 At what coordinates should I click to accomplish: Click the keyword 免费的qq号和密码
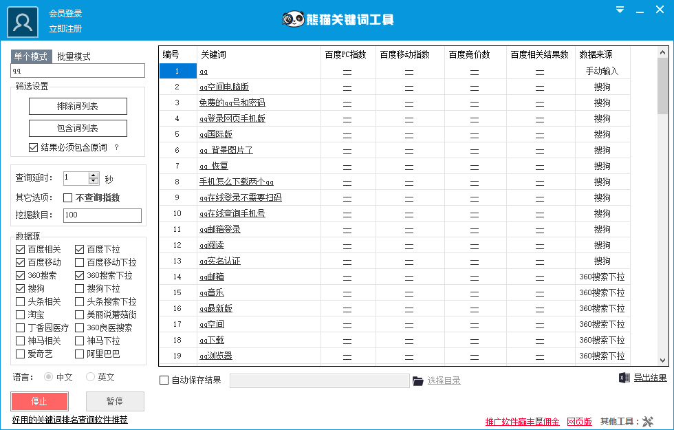(x=232, y=103)
